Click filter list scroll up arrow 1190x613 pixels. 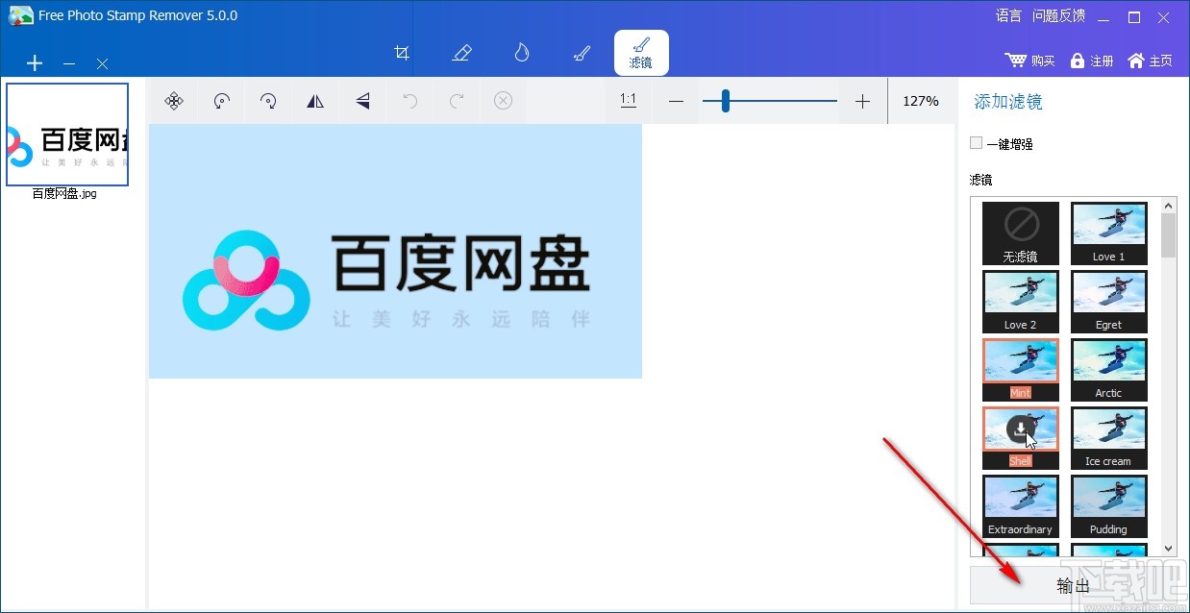point(1169,205)
